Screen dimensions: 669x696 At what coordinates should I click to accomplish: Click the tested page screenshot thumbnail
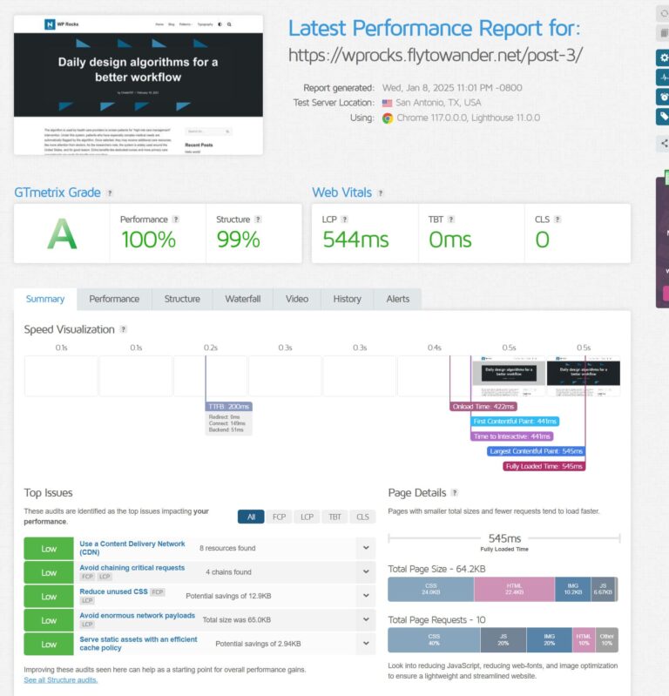point(139,84)
